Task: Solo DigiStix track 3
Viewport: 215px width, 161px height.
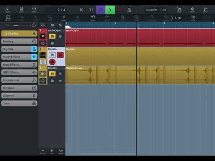Action: (60, 74)
